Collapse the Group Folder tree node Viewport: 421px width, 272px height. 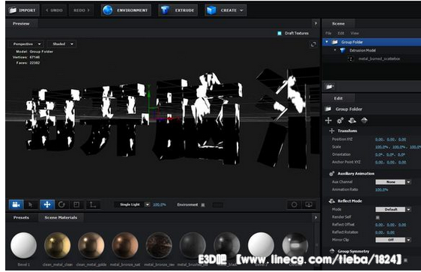point(327,42)
